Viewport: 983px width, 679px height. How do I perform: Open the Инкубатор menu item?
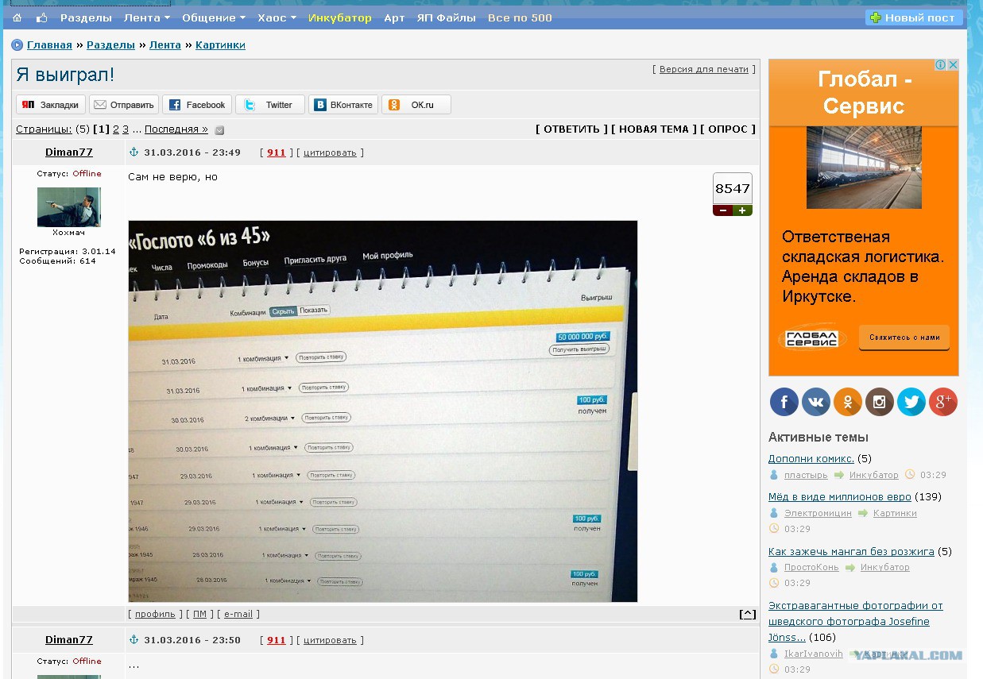[x=339, y=17]
